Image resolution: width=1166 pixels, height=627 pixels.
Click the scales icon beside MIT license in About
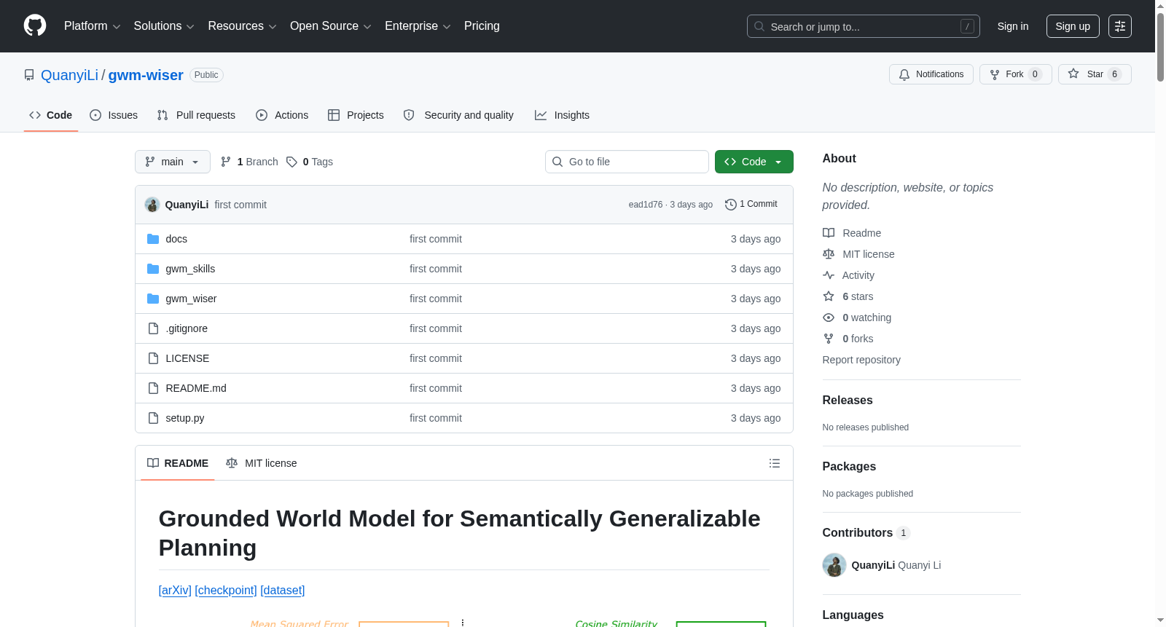[x=829, y=254]
